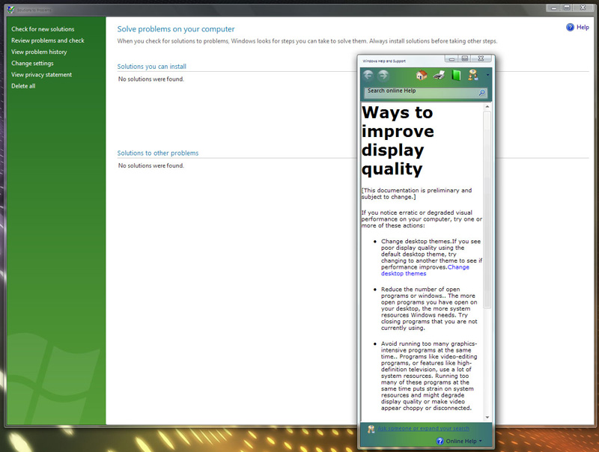Go back in Windows Help and Support
The image size is (599, 452).
pos(368,75)
